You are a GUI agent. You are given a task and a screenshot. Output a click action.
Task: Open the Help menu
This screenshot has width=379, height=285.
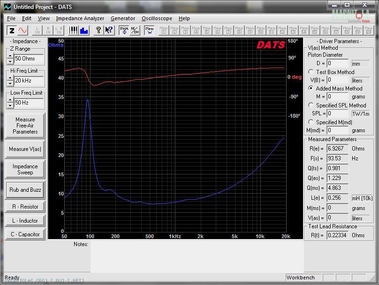184,18
